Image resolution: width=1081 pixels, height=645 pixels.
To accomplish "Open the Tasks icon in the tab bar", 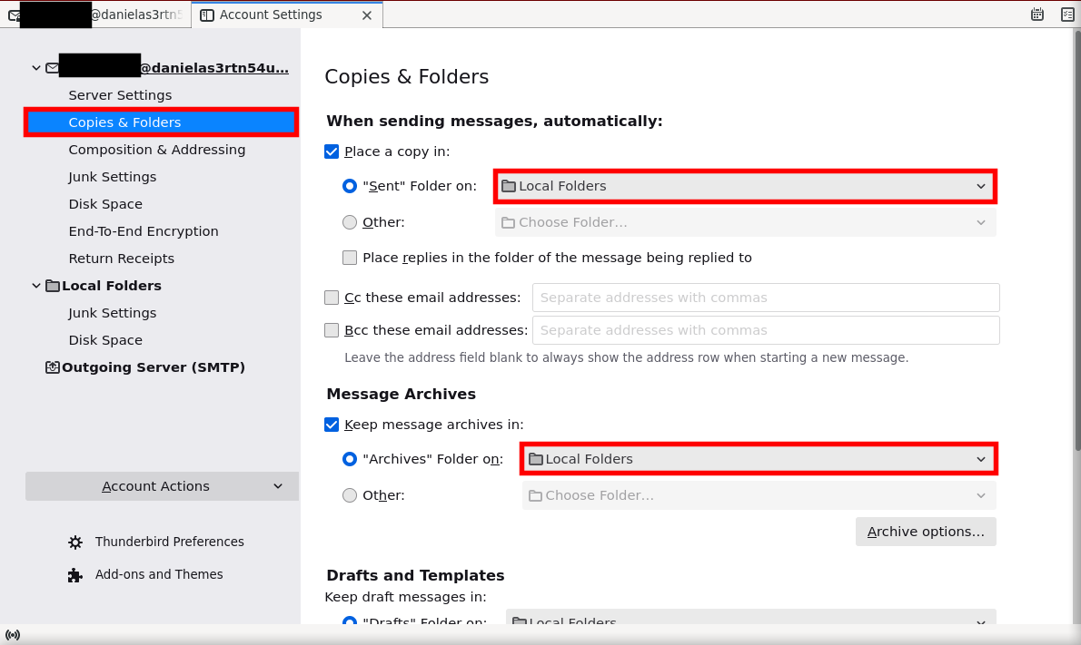I will pyautogui.click(x=1067, y=15).
